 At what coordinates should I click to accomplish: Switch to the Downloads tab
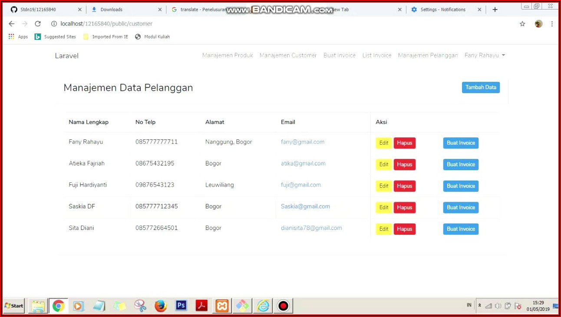pyautogui.click(x=123, y=10)
